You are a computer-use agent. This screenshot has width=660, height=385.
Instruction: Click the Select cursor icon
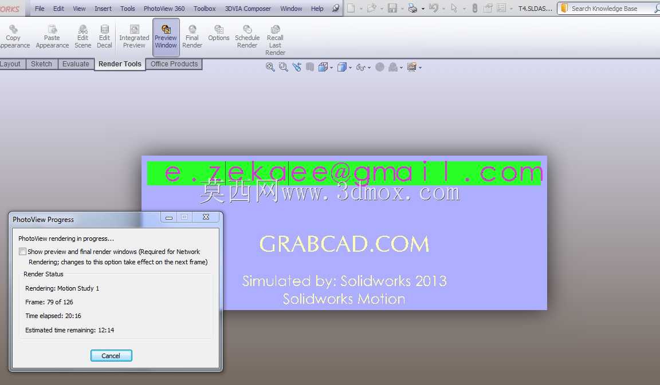454,8
